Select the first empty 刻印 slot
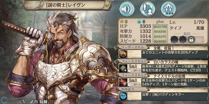Screen dimensions: 209x104 click(174, 40)
